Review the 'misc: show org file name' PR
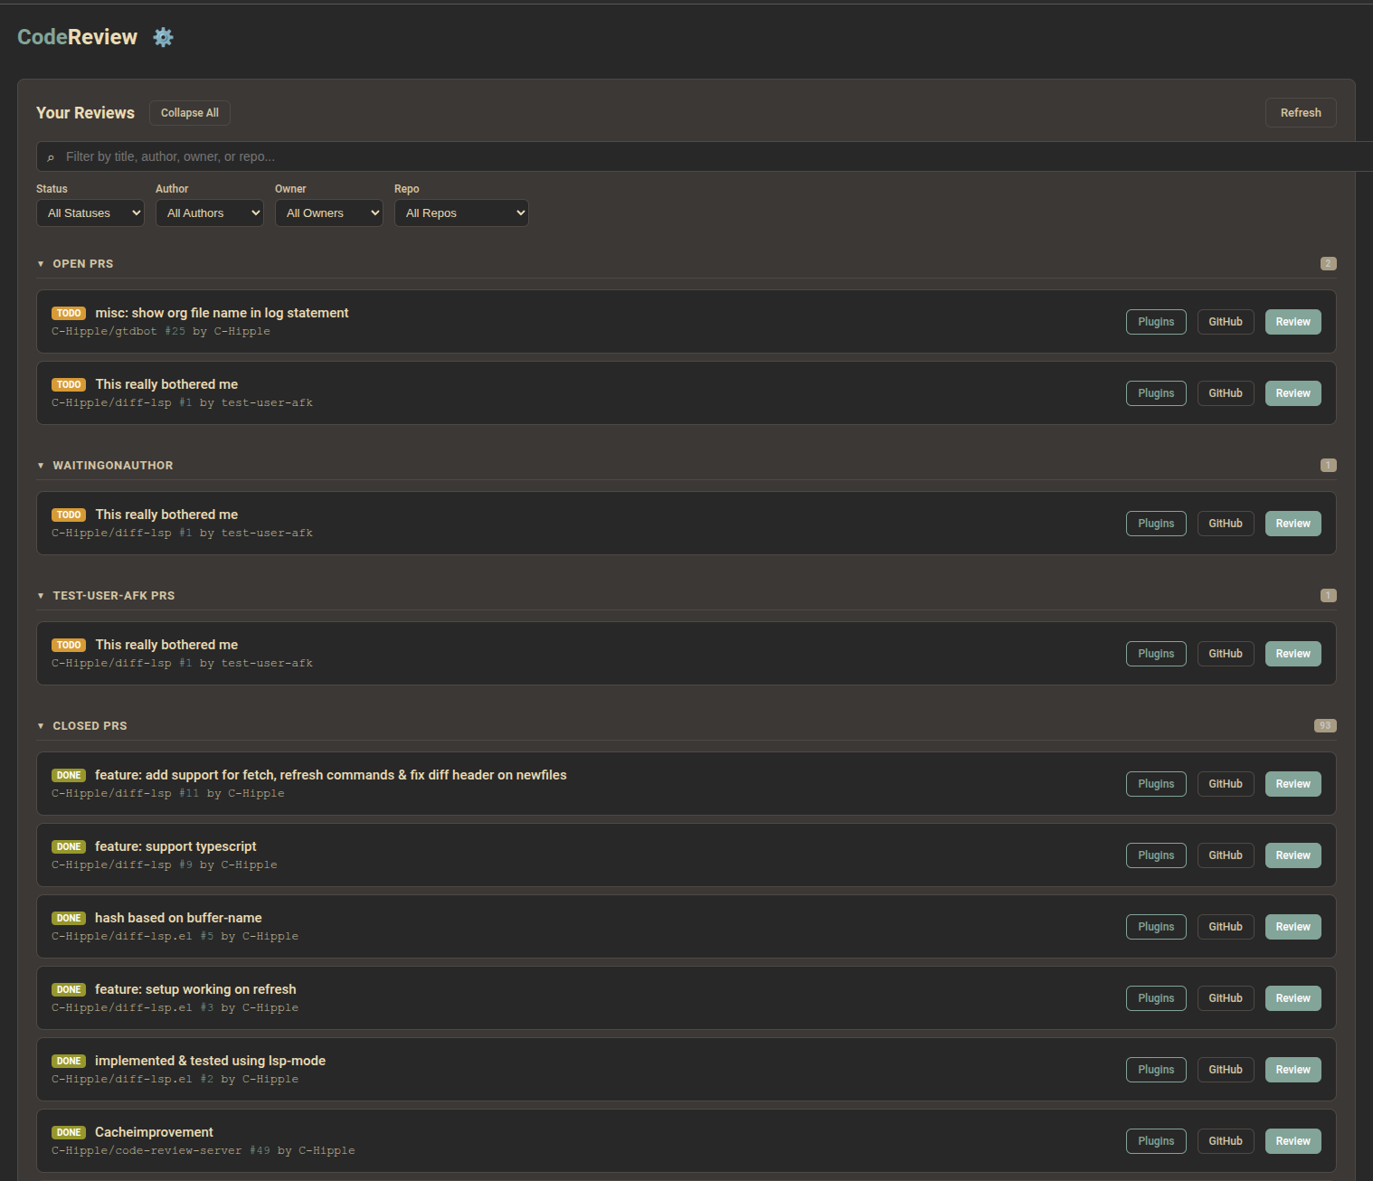 (x=1293, y=322)
